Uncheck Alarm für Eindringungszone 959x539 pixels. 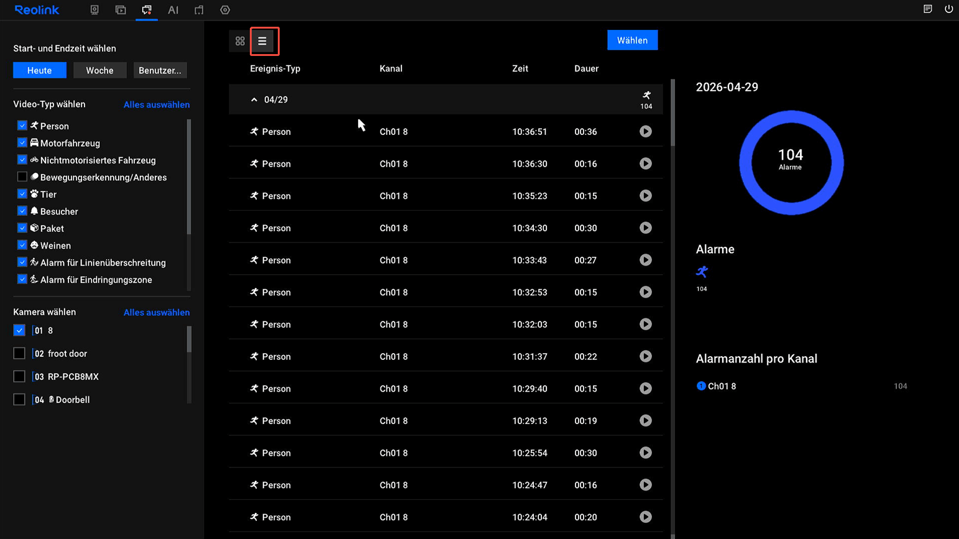point(22,279)
